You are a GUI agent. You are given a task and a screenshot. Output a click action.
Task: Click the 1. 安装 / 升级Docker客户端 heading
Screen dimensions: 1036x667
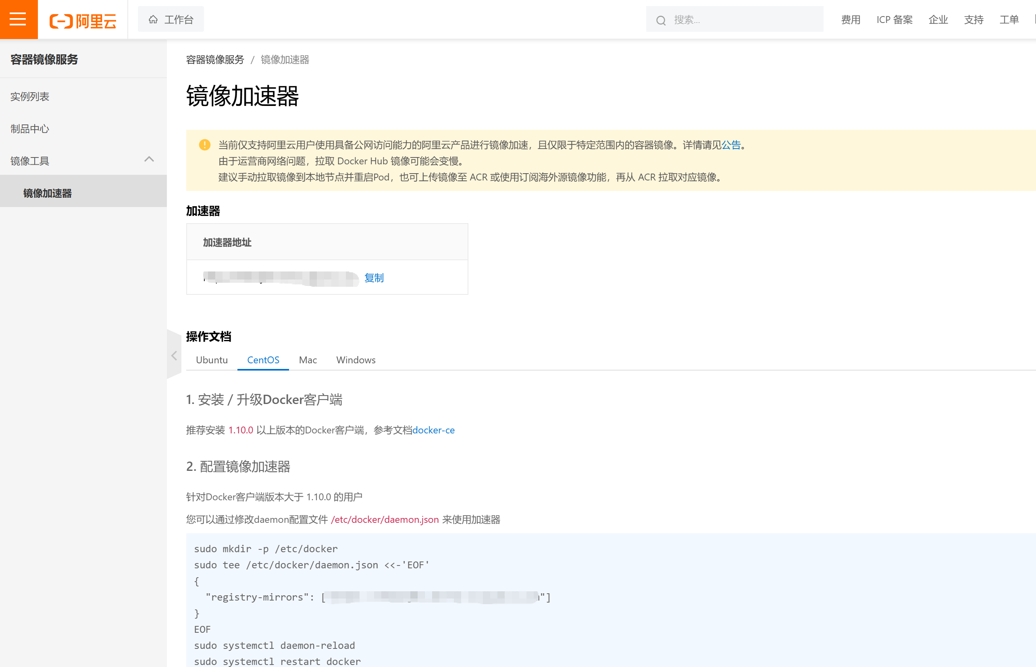tap(264, 399)
